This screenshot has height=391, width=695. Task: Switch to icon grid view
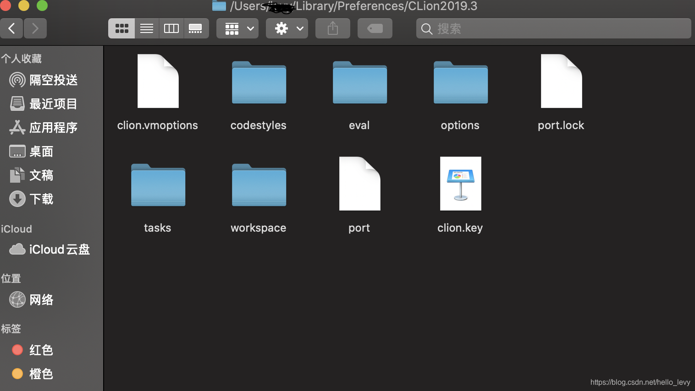(121, 28)
